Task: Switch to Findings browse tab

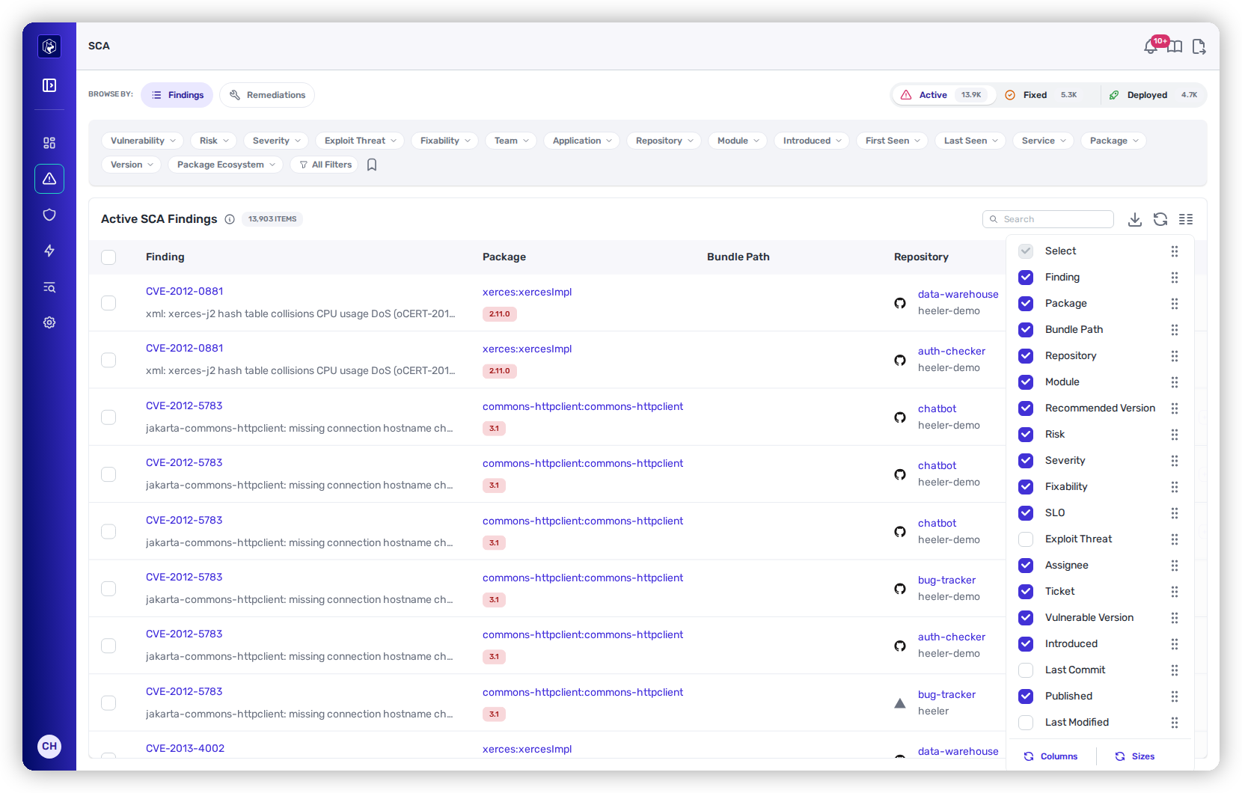Action: pos(177,95)
